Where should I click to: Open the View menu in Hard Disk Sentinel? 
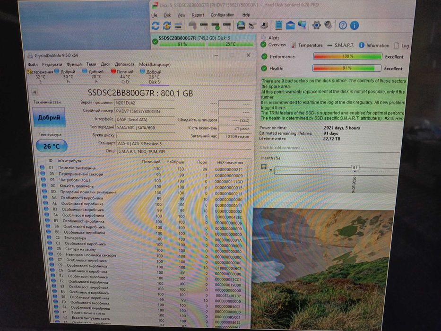click(181, 15)
